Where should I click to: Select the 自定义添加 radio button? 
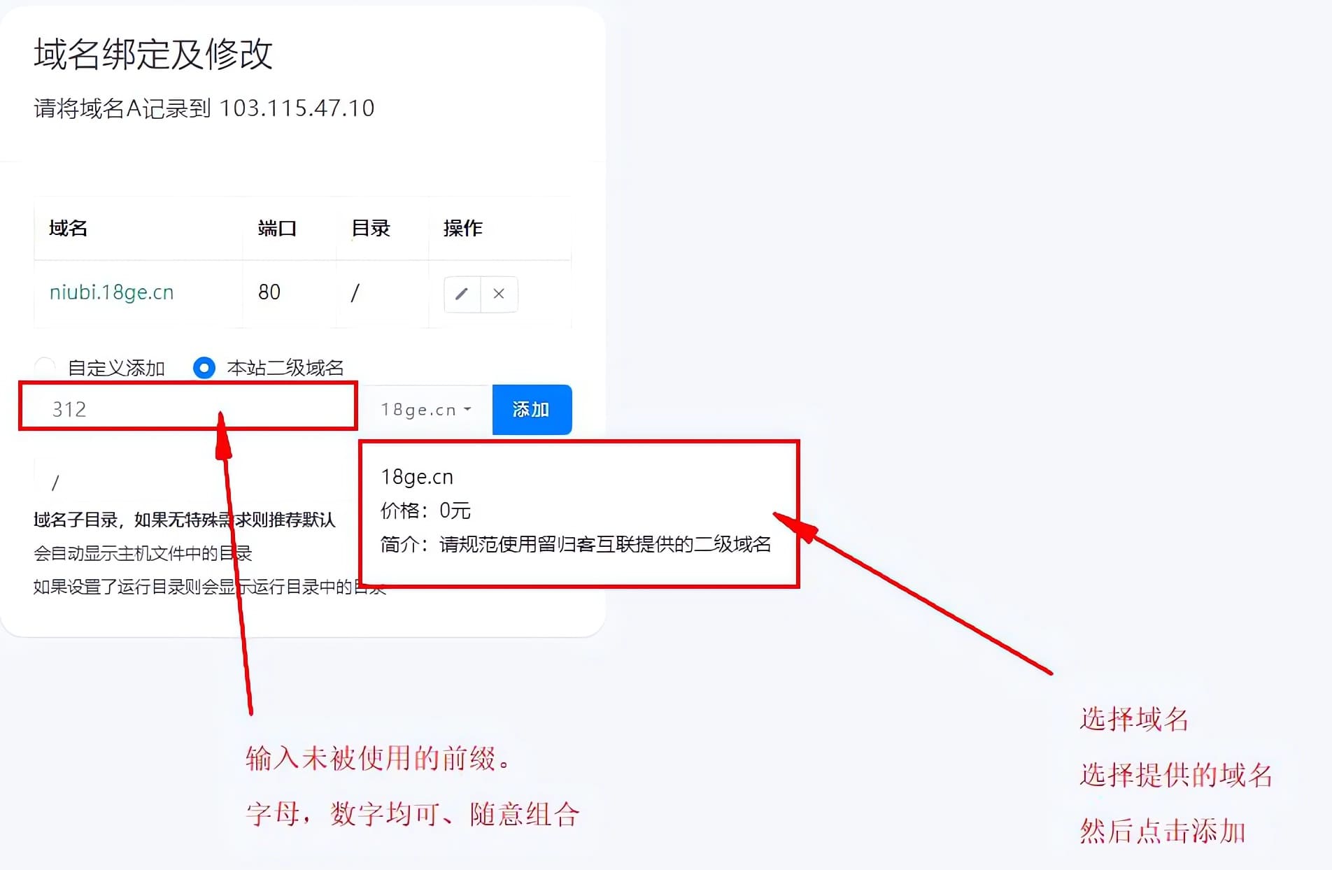tap(45, 368)
